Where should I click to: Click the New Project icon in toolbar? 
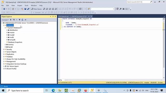pos(13,9)
